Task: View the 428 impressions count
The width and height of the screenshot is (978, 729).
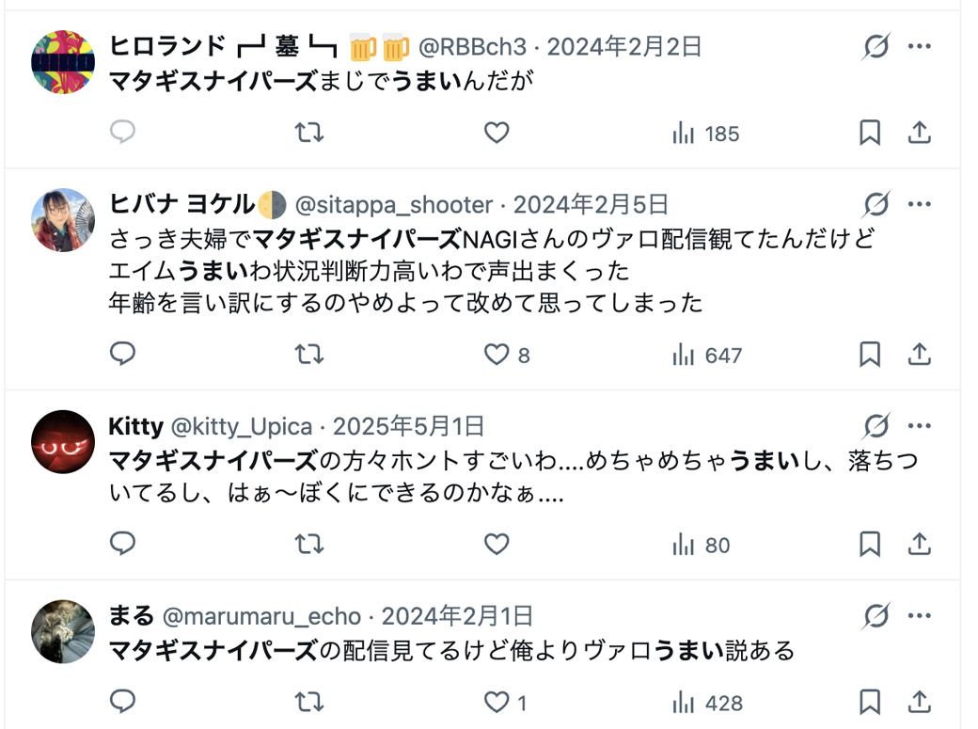Action: (702, 701)
